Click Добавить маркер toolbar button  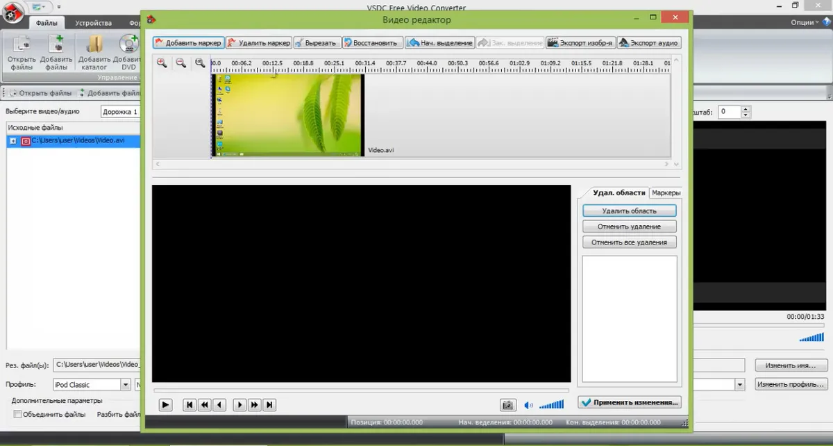click(188, 43)
